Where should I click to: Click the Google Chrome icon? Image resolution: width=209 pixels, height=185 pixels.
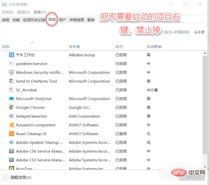pos(11,107)
